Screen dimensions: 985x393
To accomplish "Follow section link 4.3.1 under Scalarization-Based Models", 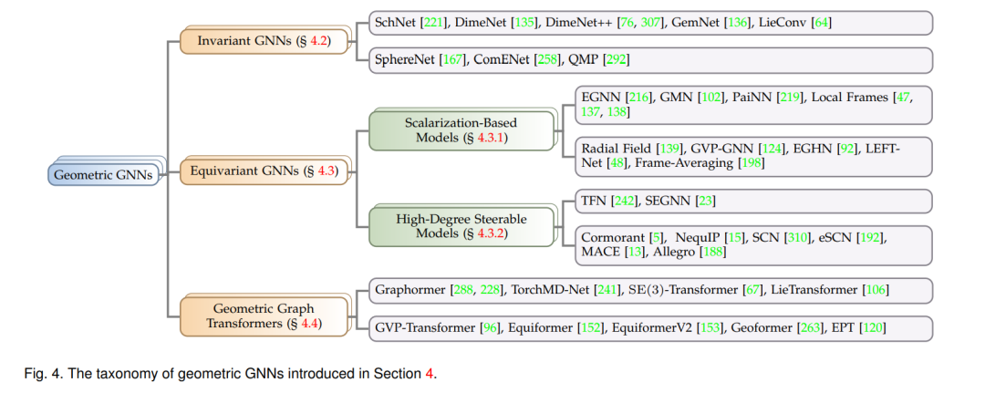I will 491,138.
